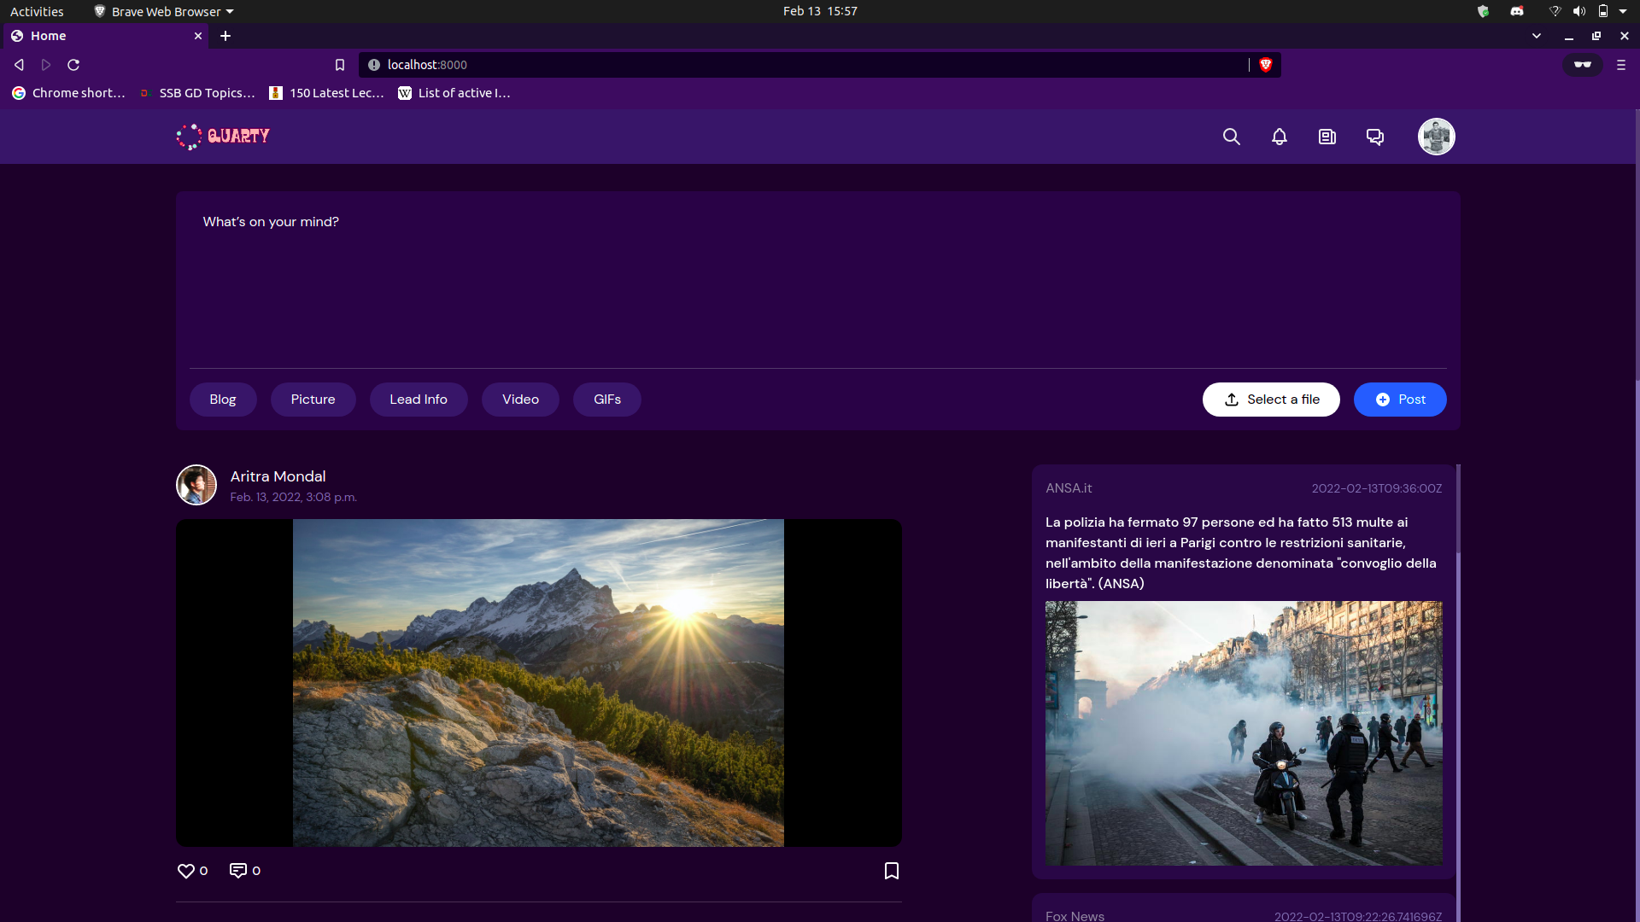Viewport: 1640px width, 922px height.
Task: Click the "What's on your mind?" text box
Action: tap(817, 282)
